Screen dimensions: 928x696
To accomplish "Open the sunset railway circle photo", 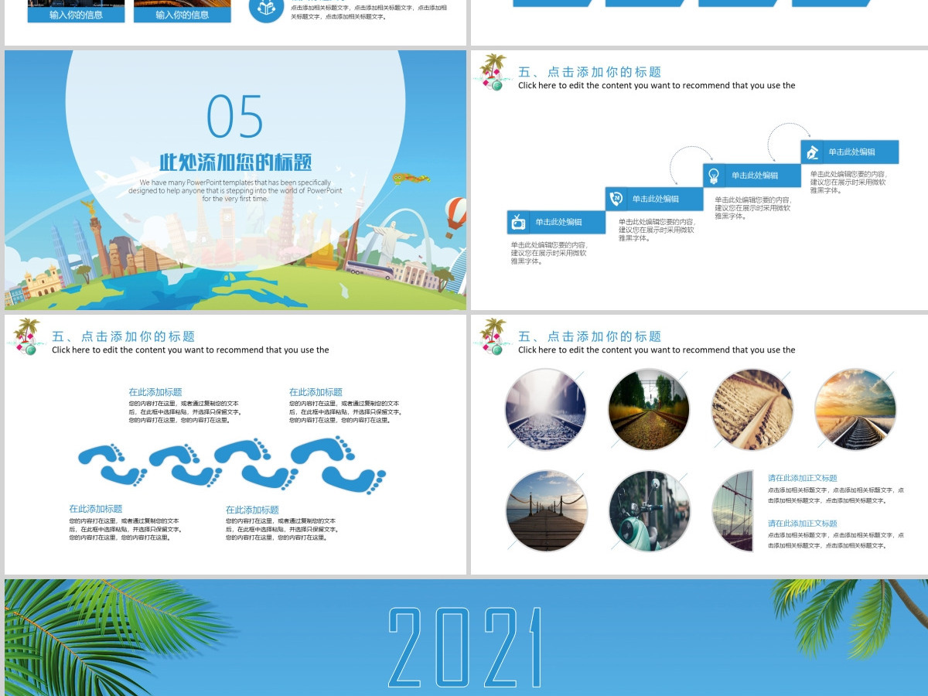I will [855, 409].
